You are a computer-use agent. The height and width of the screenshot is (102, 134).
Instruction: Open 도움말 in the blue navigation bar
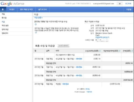click(129, 9)
